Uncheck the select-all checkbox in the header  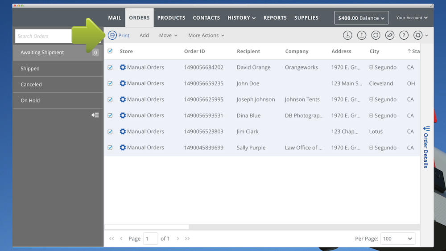tap(110, 51)
